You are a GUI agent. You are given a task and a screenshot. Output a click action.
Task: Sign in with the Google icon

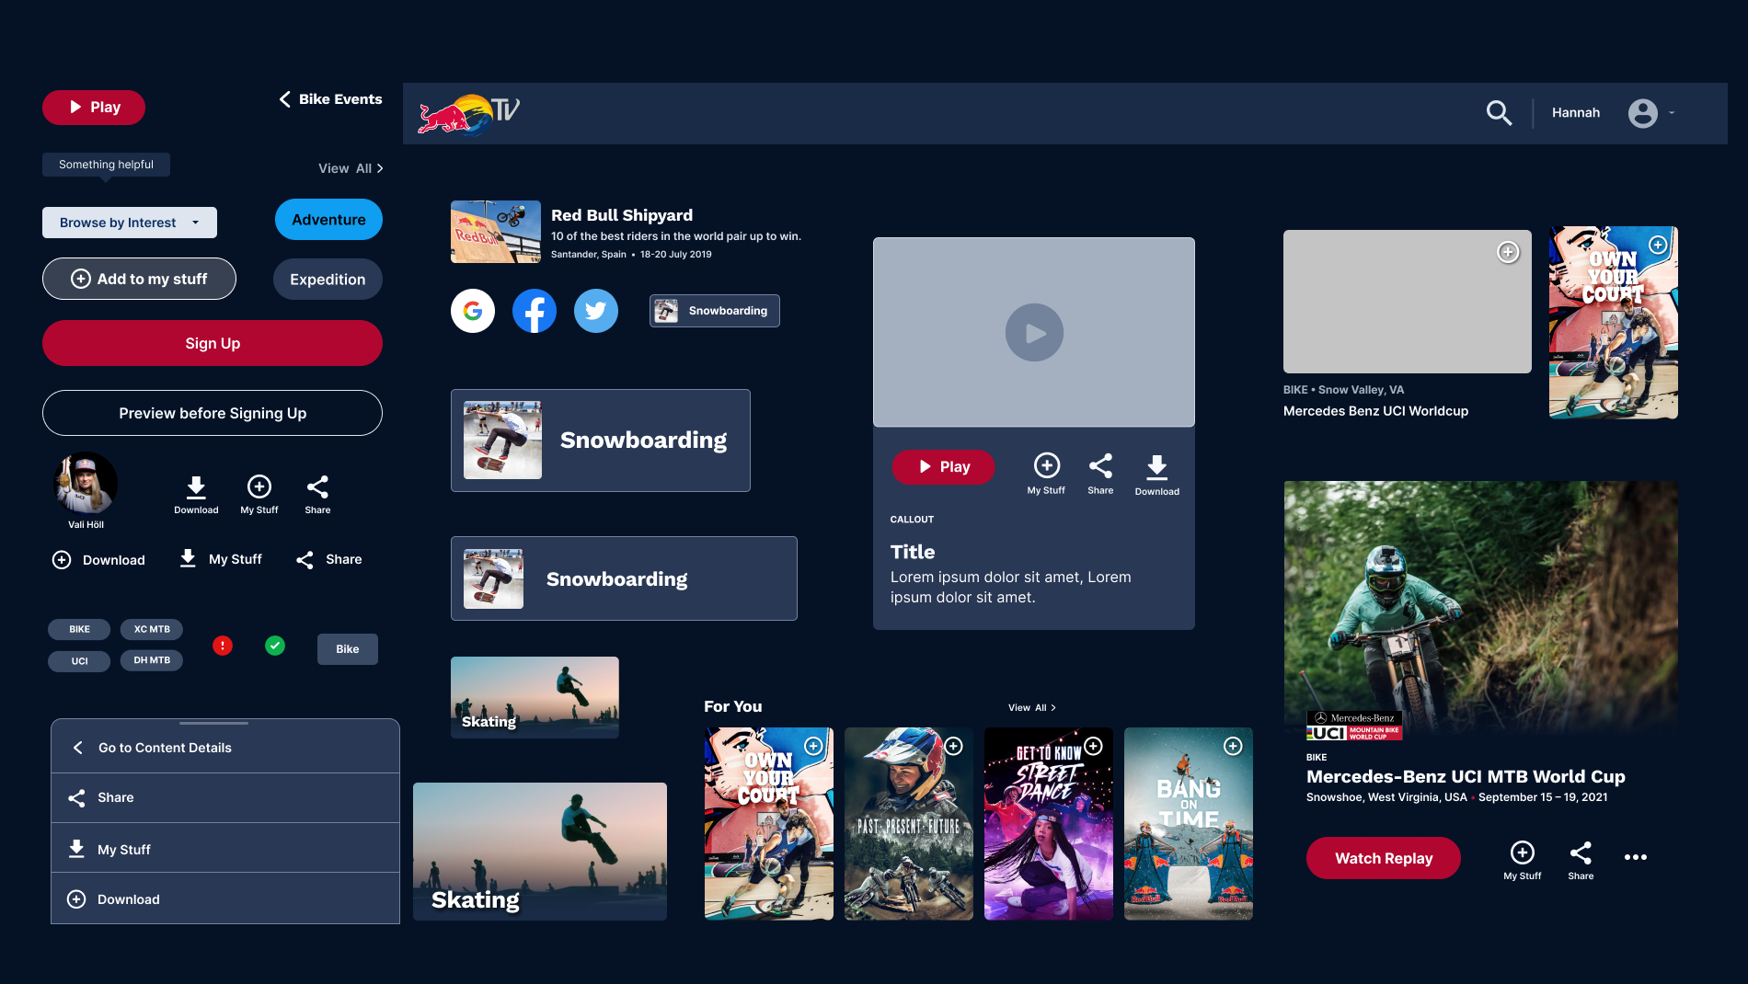coord(473,311)
